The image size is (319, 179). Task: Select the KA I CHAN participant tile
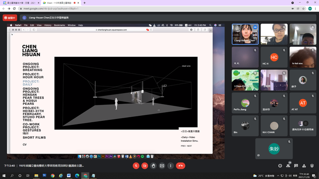(x=274, y=126)
